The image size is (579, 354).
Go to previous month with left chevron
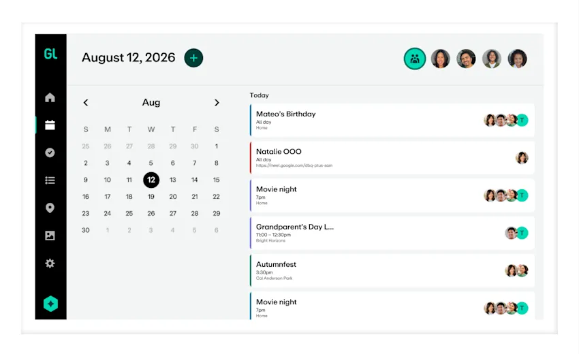86,103
